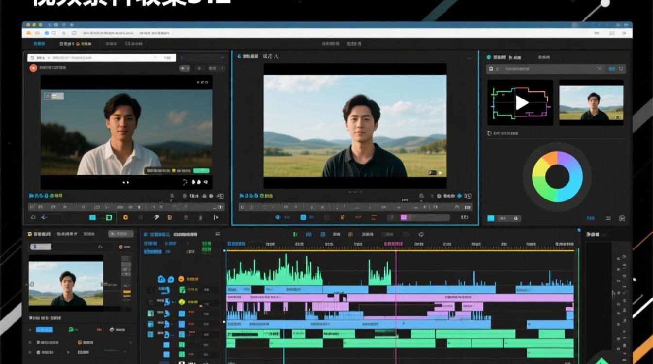Click the orange document icon in left viewer toolbar
Screen dimensions: 653x364
tap(170, 218)
